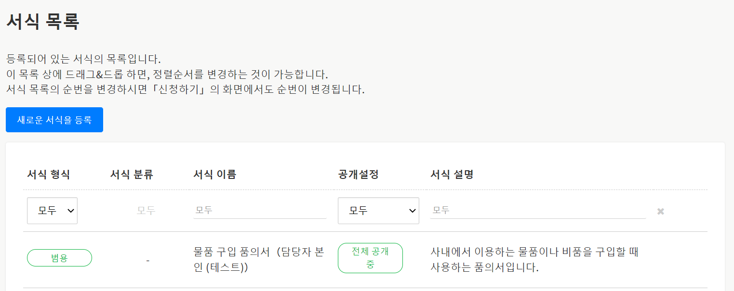
Task: Select the 서식 분류 모두 filter
Action: pyautogui.click(x=146, y=211)
